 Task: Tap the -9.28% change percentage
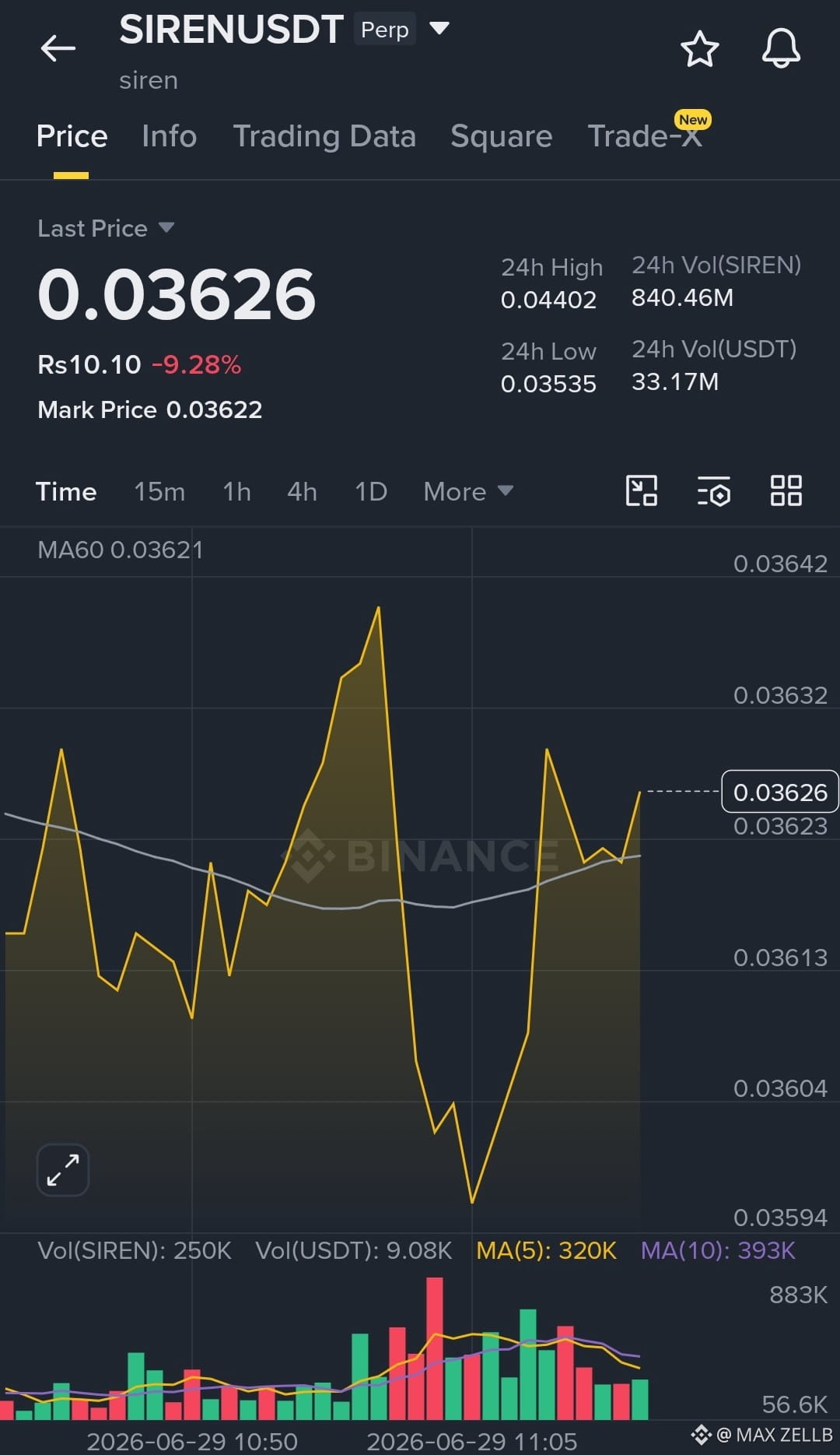point(196,364)
